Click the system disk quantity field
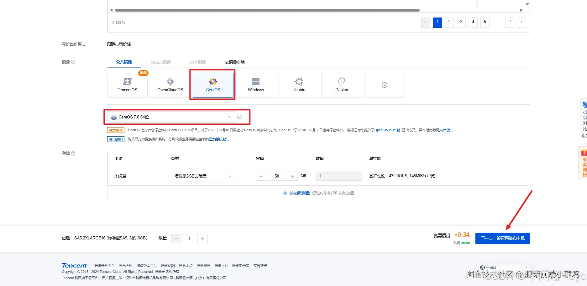Viewport: 587px width, 286px height. (339, 176)
